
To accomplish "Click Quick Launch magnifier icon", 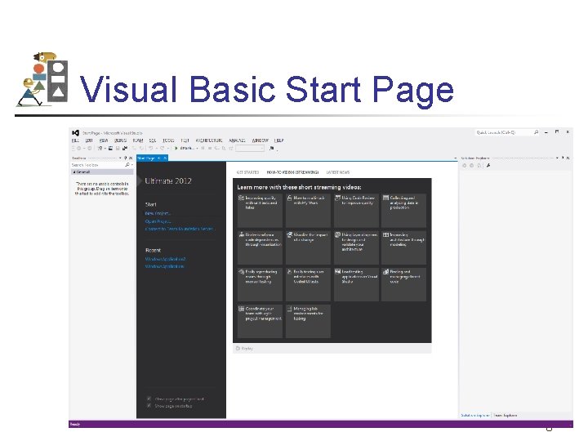I will click(x=537, y=132).
